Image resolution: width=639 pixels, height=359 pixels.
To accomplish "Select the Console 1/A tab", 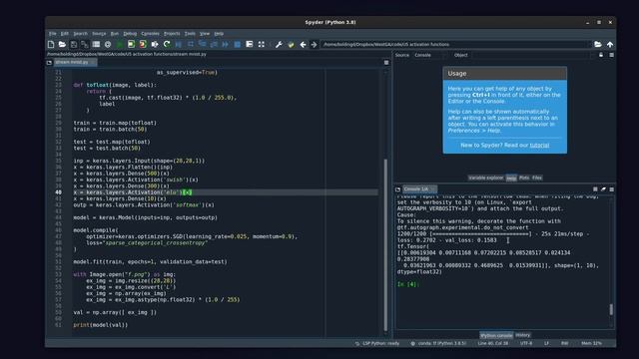I will tap(419, 189).
